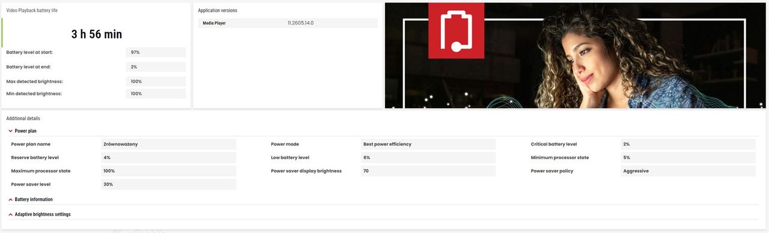
Task: Click the 'Video Playback battery life' heading
Action: [x=32, y=11]
